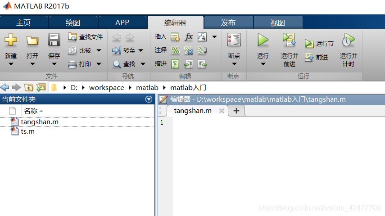
Task: Go forward using address bar forward arrow
Action: click(x=17, y=87)
